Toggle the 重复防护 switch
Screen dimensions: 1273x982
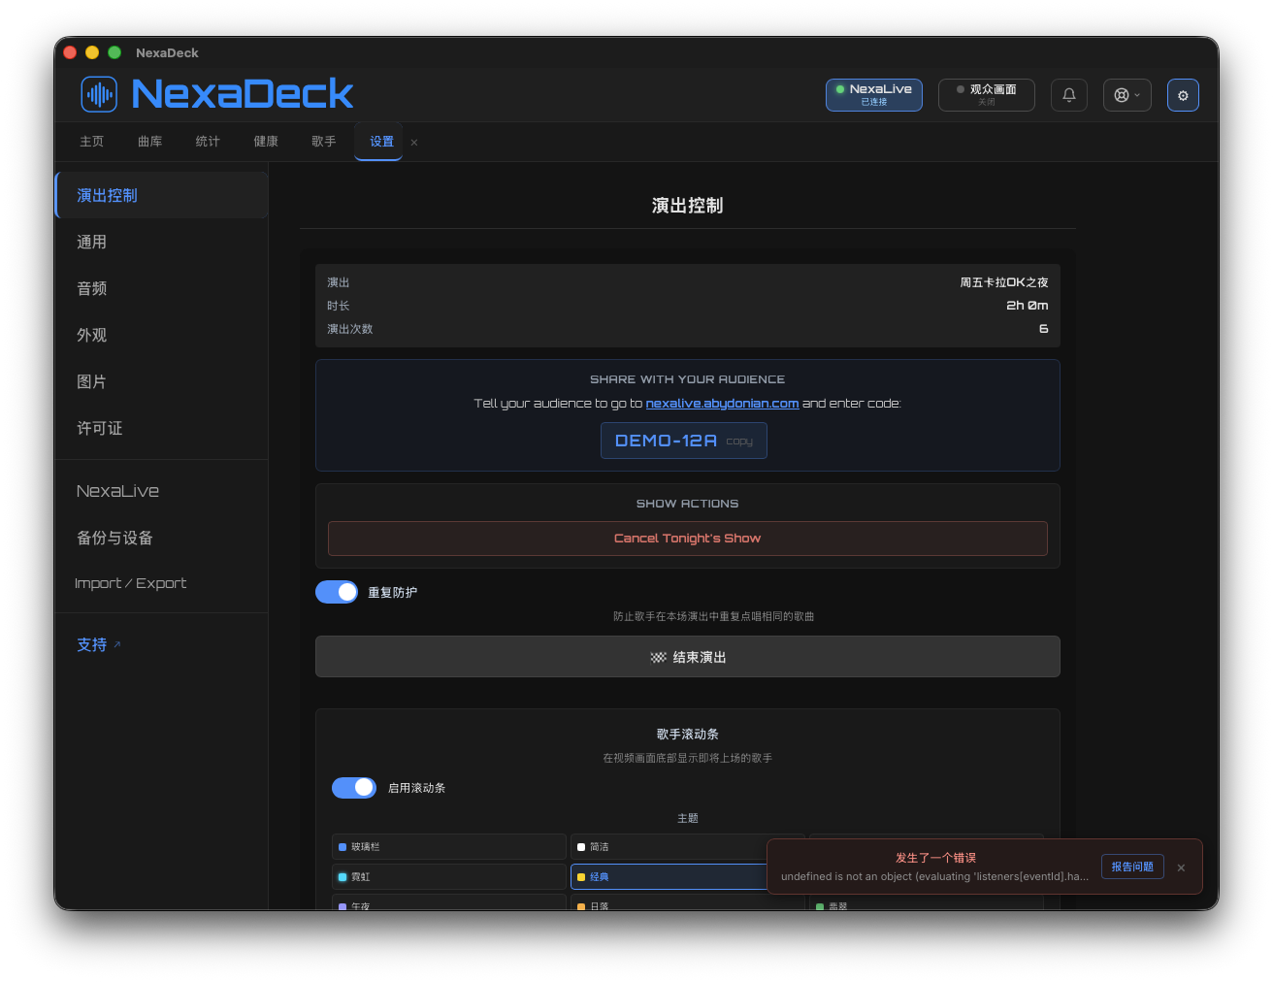pos(337,592)
